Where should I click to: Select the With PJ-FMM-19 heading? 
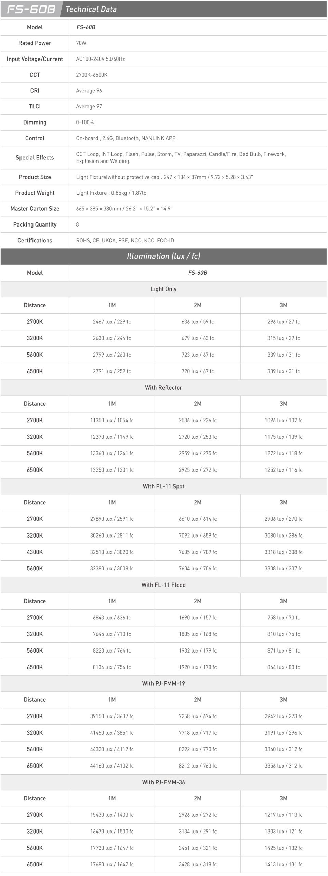163,683
